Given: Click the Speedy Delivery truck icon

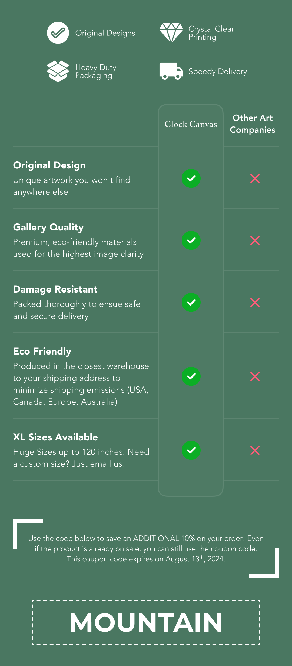Looking at the screenshot, I should 171,71.
